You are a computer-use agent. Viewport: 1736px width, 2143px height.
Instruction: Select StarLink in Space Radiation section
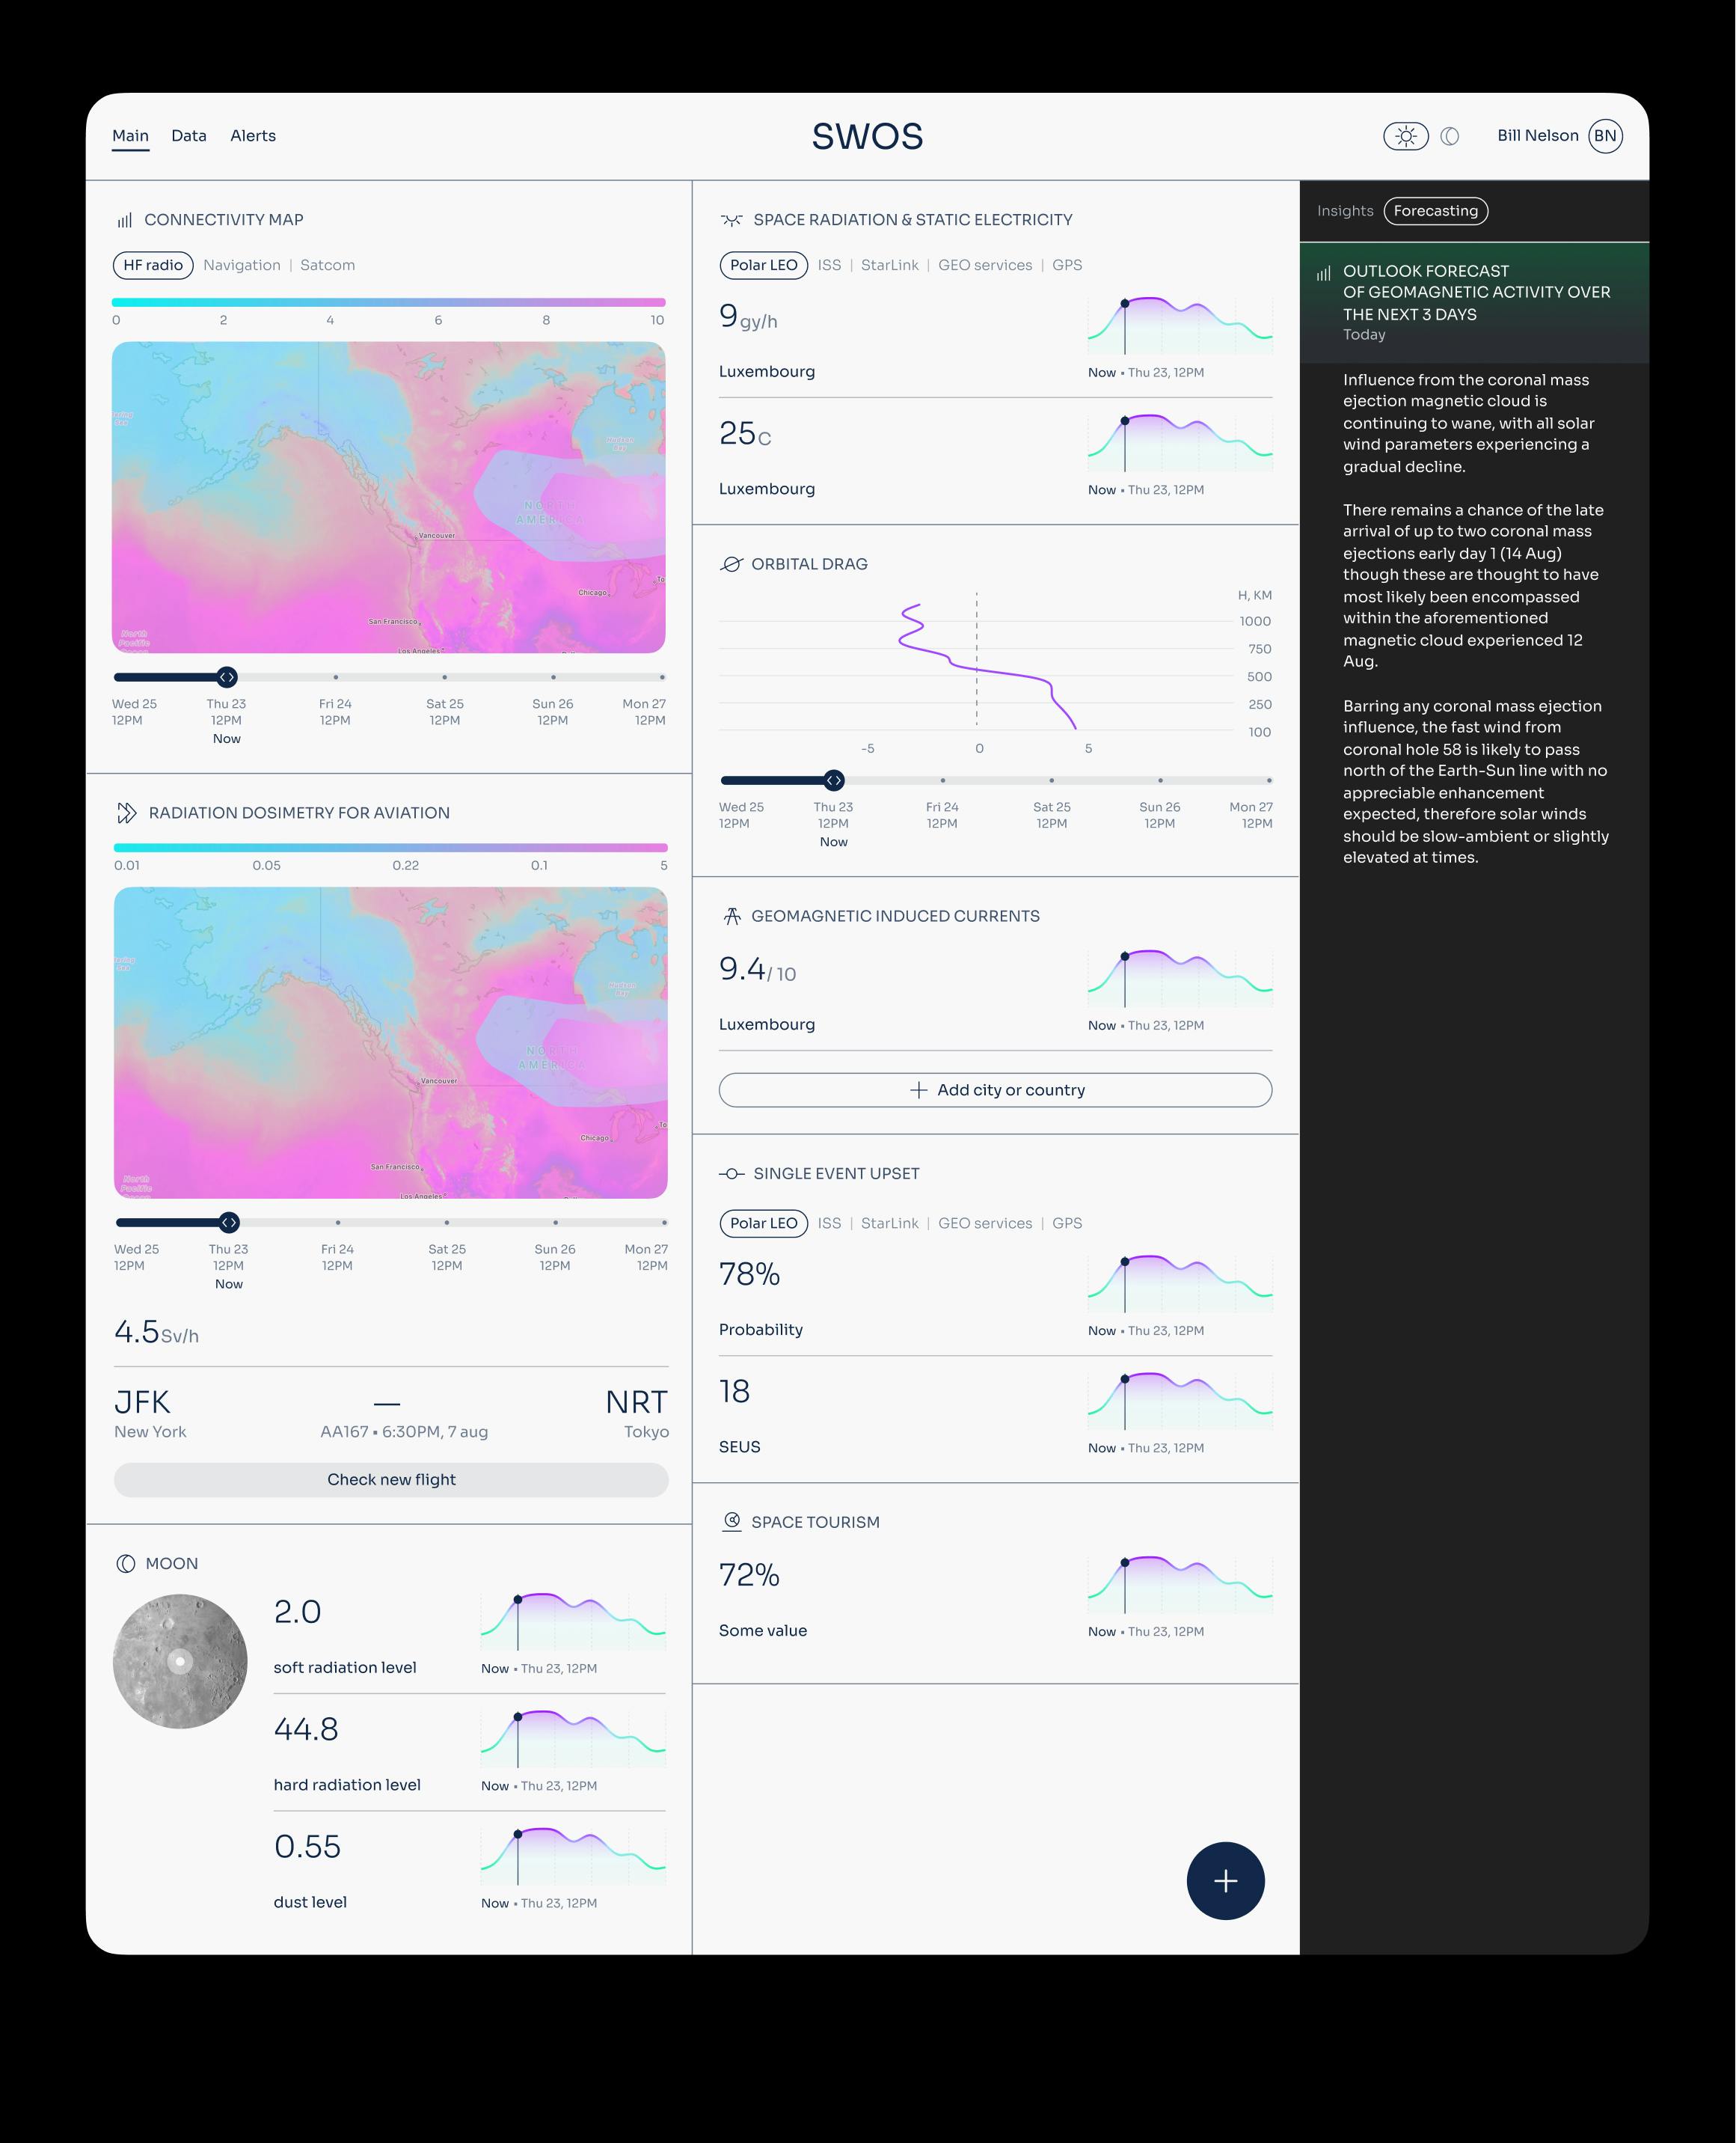tap(889, 265)
